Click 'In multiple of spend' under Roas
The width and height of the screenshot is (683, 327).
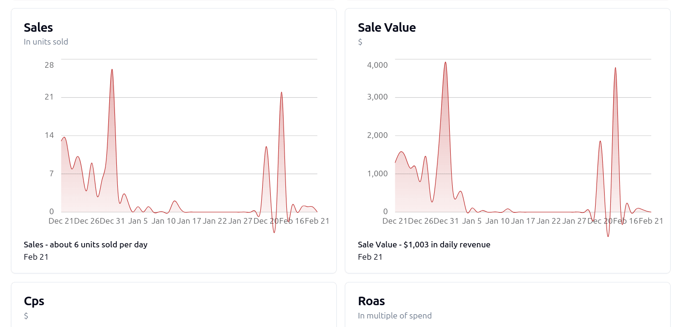point(395,315)
